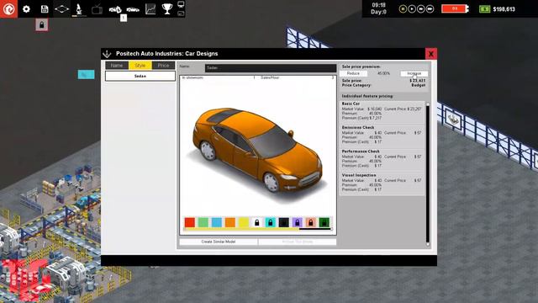538x303 pixels.
Task: Pick the green car color swatch
Action: 203,222
